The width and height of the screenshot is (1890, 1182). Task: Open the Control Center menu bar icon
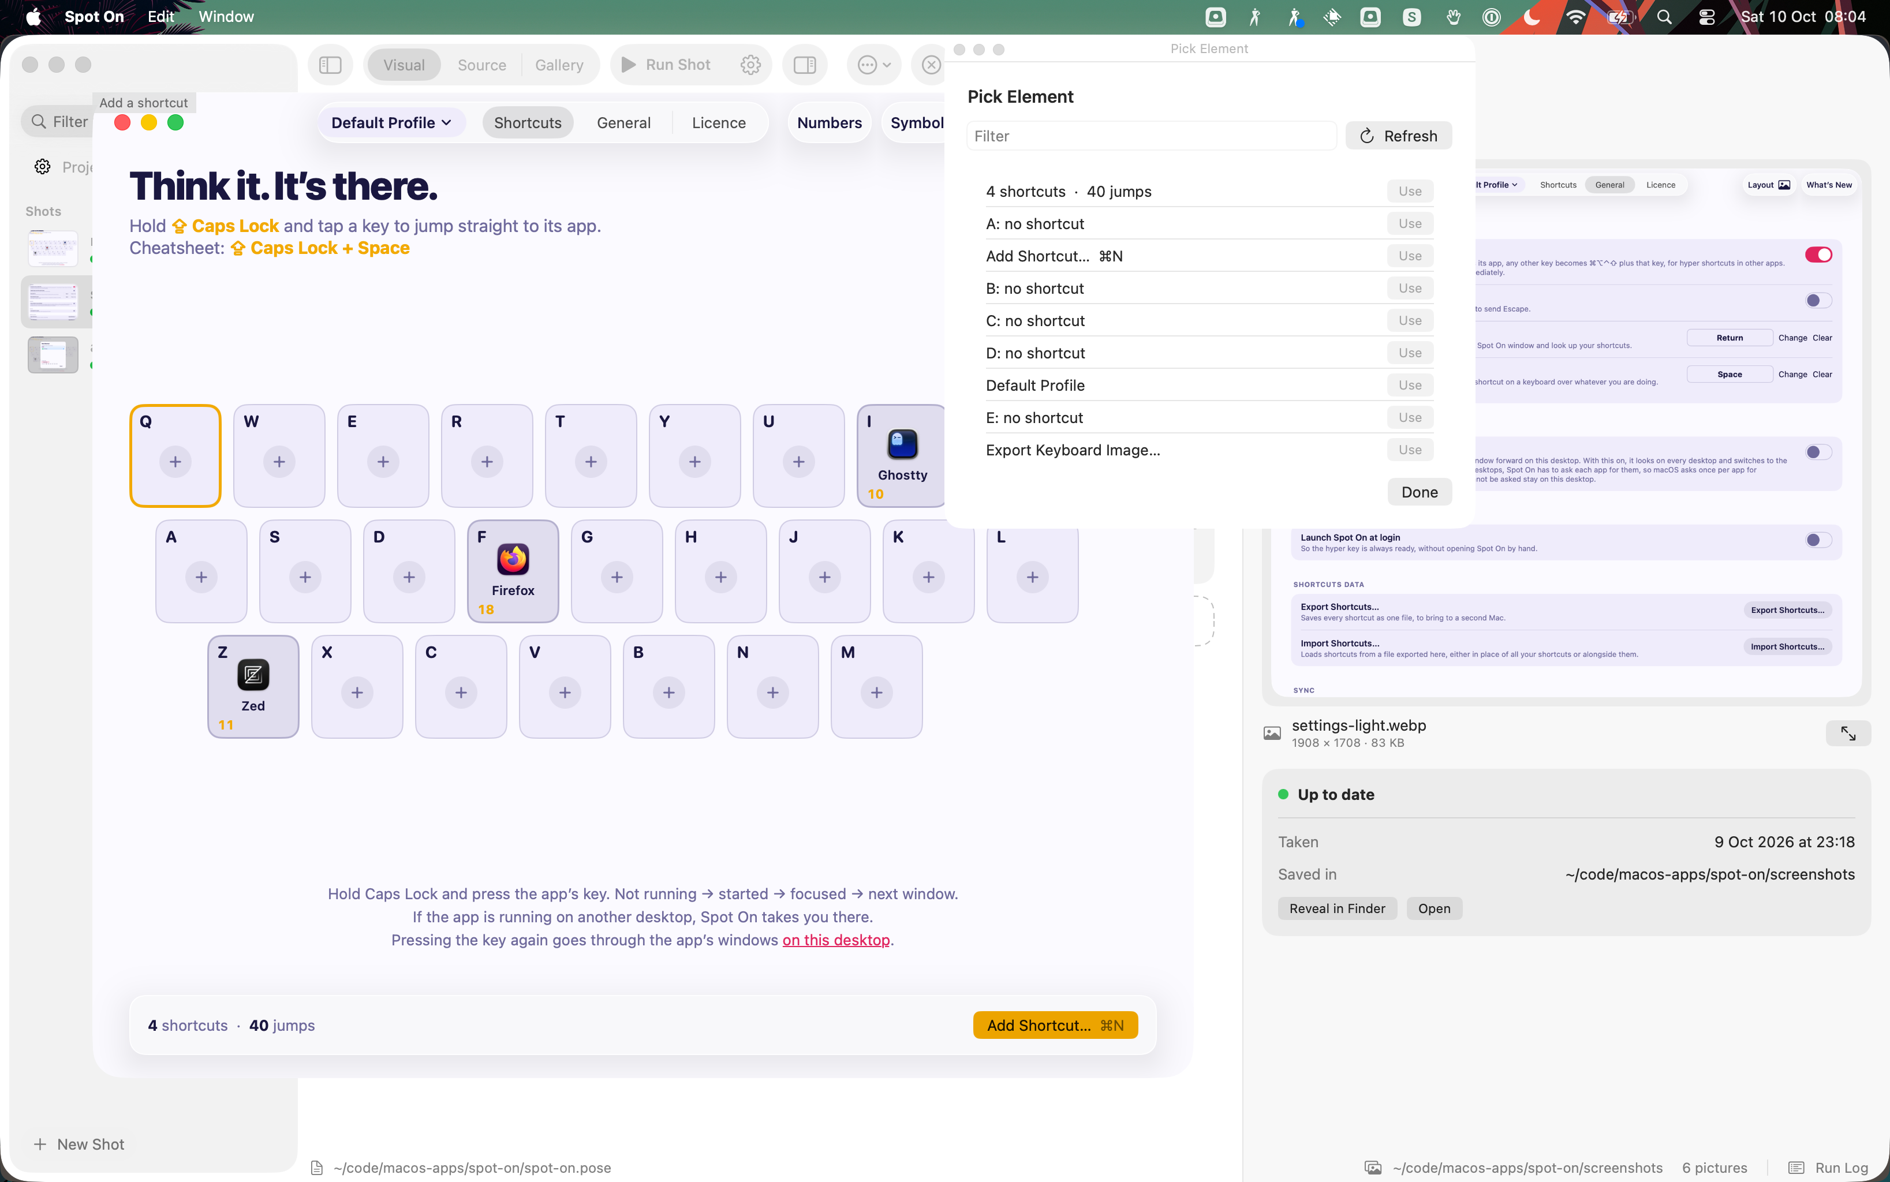click(1707, 17)
